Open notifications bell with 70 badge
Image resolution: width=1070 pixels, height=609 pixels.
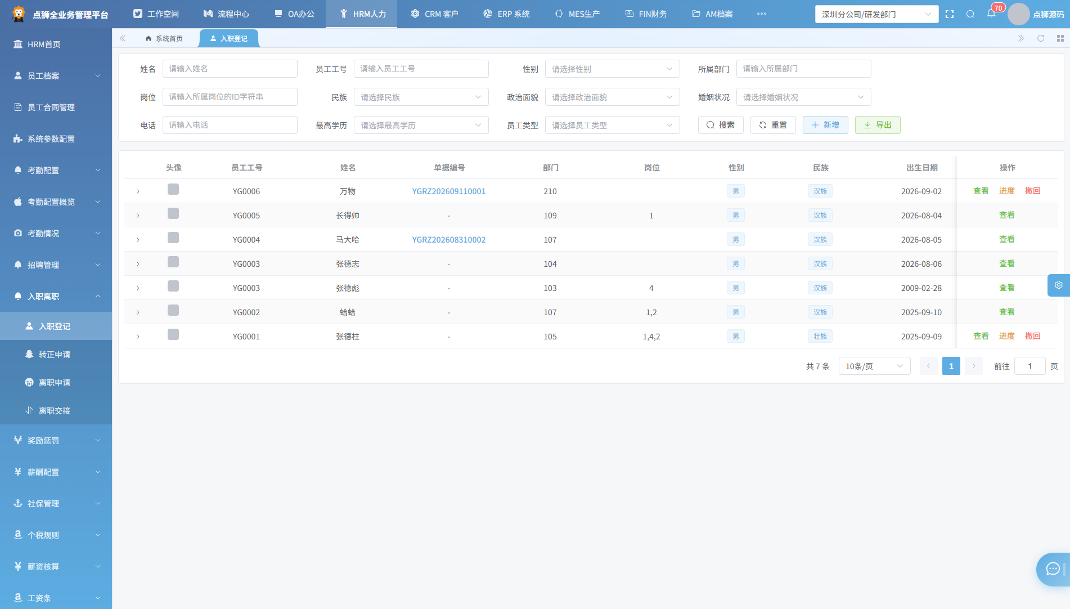point(991,14)
